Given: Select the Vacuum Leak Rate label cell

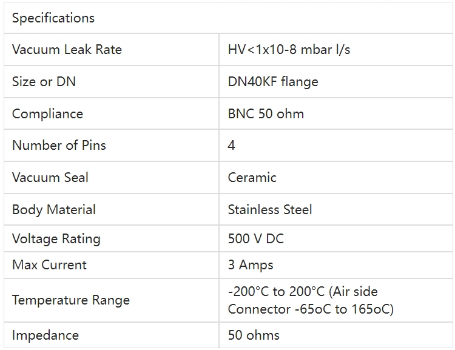Looking at the screenshot, I should (x=67, y=50).
